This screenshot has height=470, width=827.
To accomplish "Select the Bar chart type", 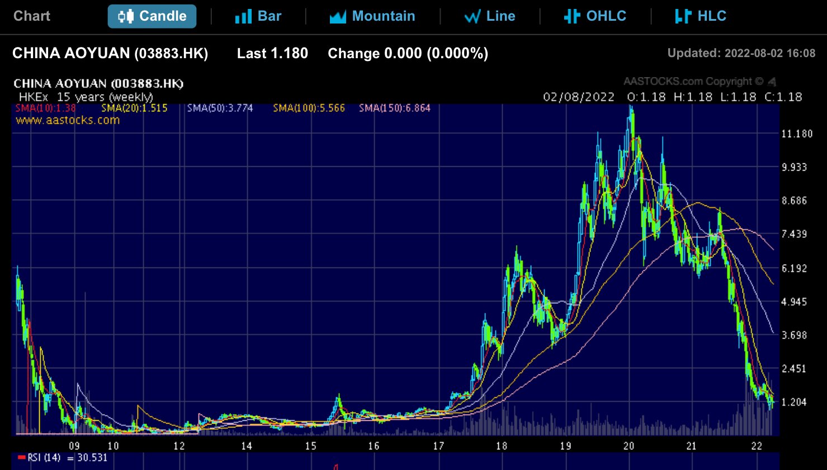I will (258, 16).
